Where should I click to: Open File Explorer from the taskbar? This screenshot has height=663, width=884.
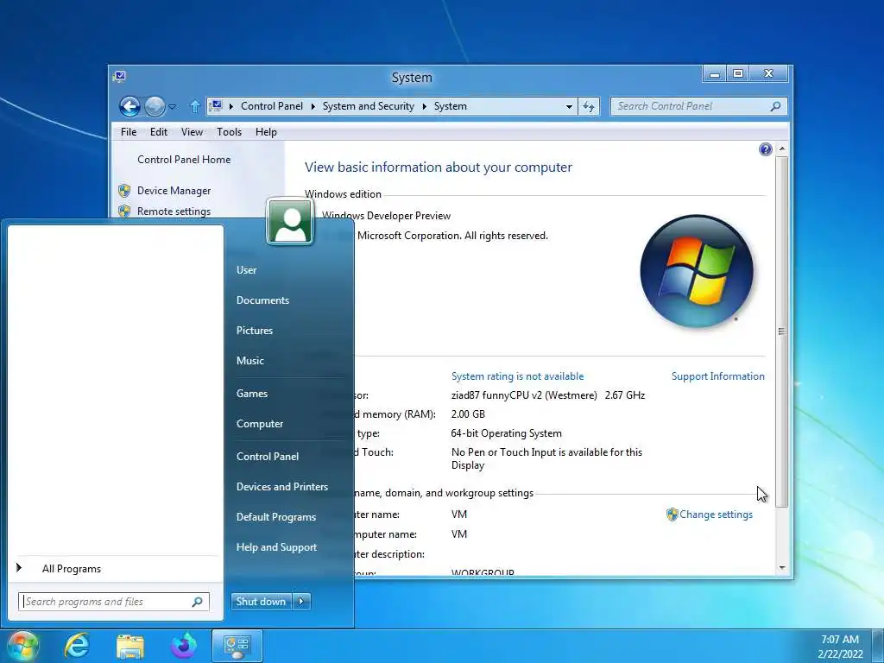click(x=130, y=646)
